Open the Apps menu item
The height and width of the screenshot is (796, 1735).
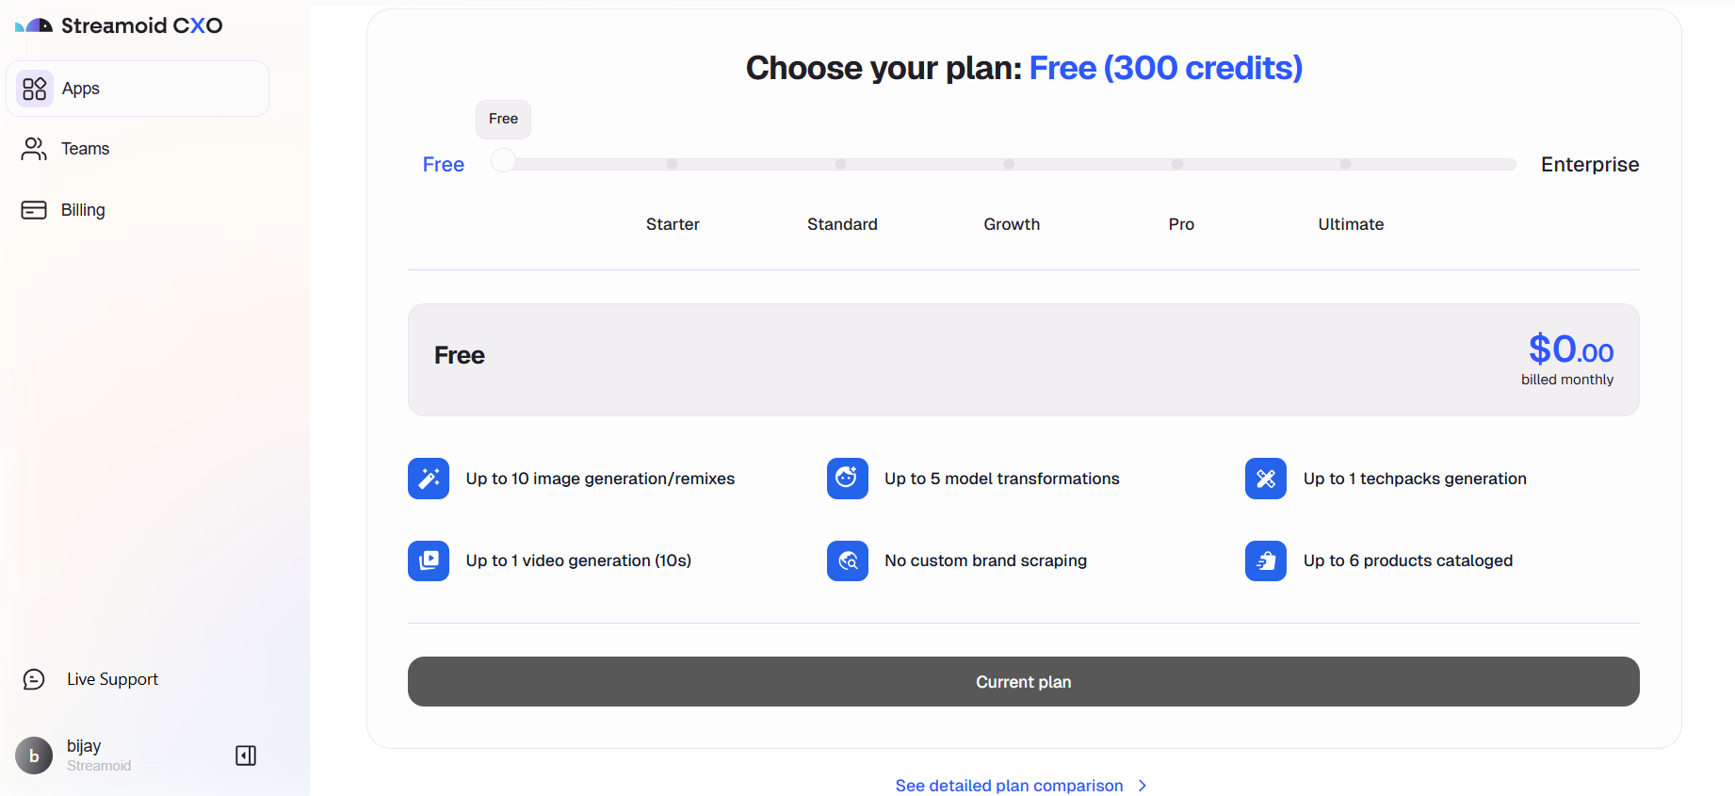pos(138,89)
